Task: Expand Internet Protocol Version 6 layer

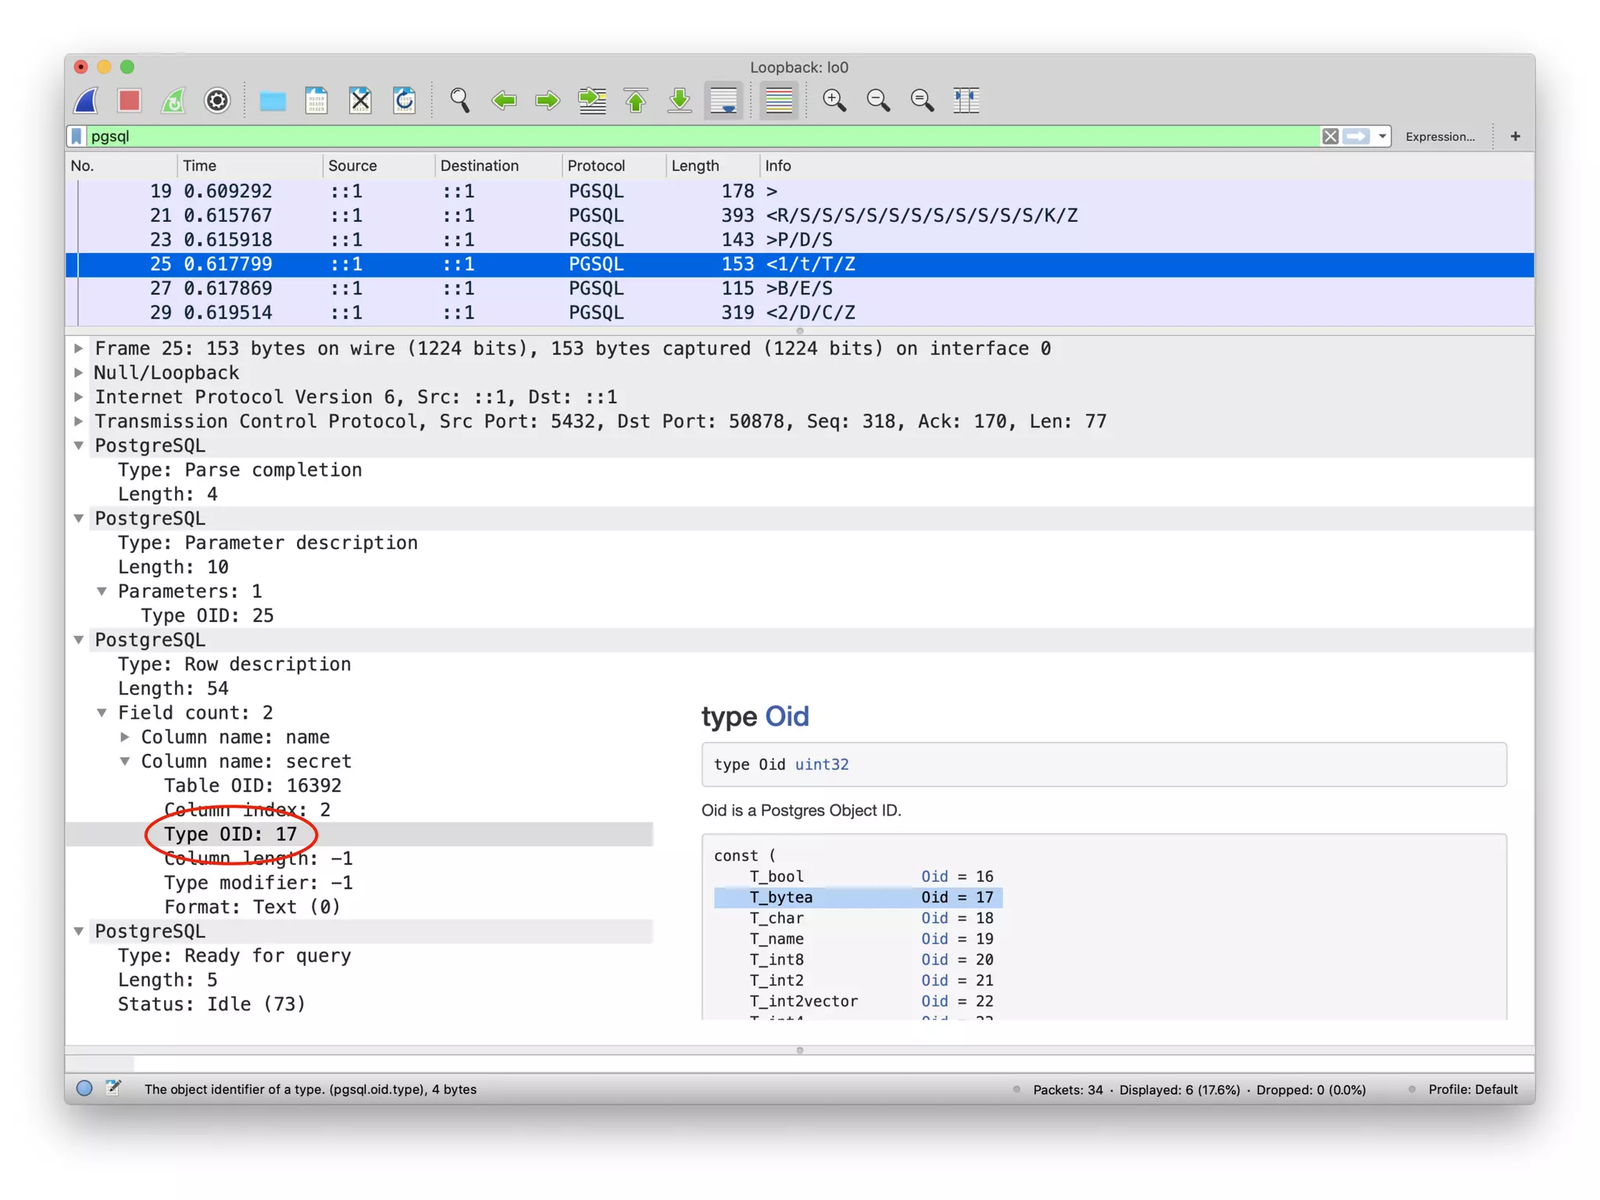Action: point(79,397)
